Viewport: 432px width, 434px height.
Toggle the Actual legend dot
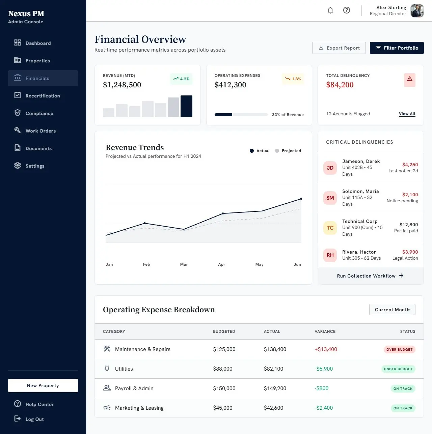tap(252, 151)
